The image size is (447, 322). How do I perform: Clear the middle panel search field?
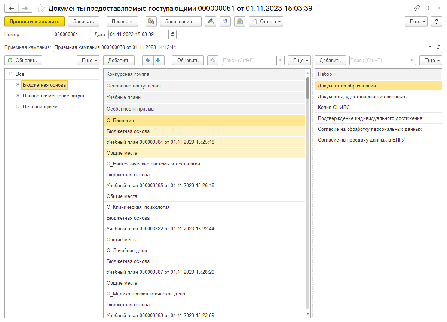(280, 60)
